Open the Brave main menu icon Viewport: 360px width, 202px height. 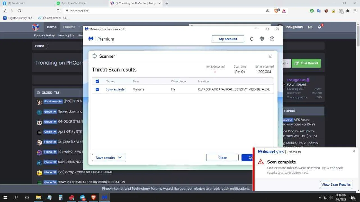[x=355, y=11]
